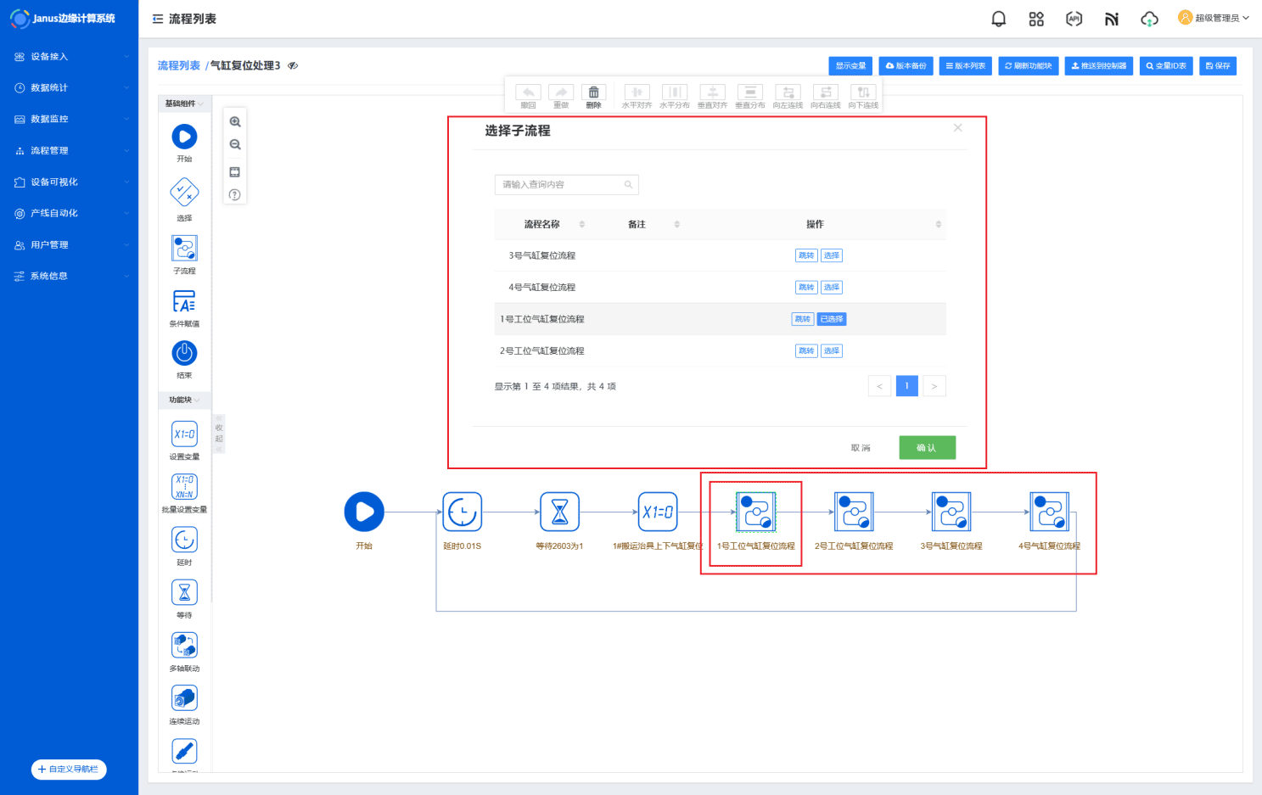Click the 条件赋值 component icon
Screen dimensions: 1262x795
click(184, 301)
